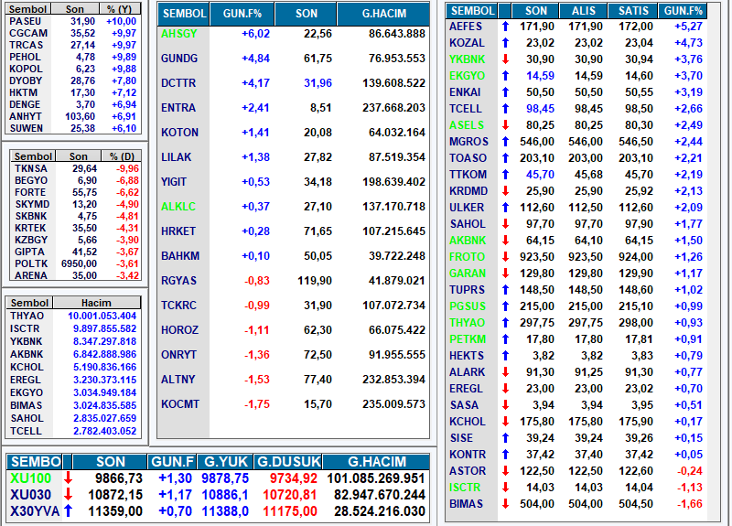Click the up arrow in the EKGYO row of the right table

505,76
